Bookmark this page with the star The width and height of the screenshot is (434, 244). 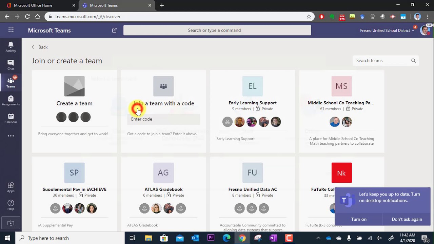[309, 17]
